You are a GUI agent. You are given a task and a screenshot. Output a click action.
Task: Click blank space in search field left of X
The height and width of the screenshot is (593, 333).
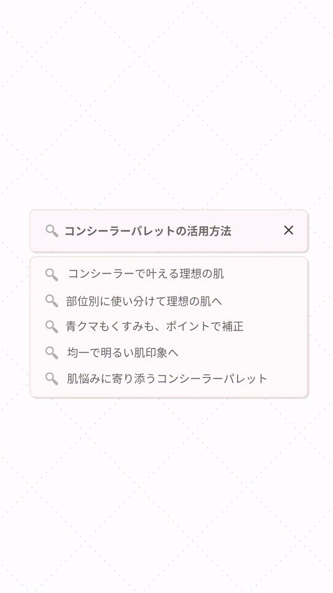coord(257,231)
